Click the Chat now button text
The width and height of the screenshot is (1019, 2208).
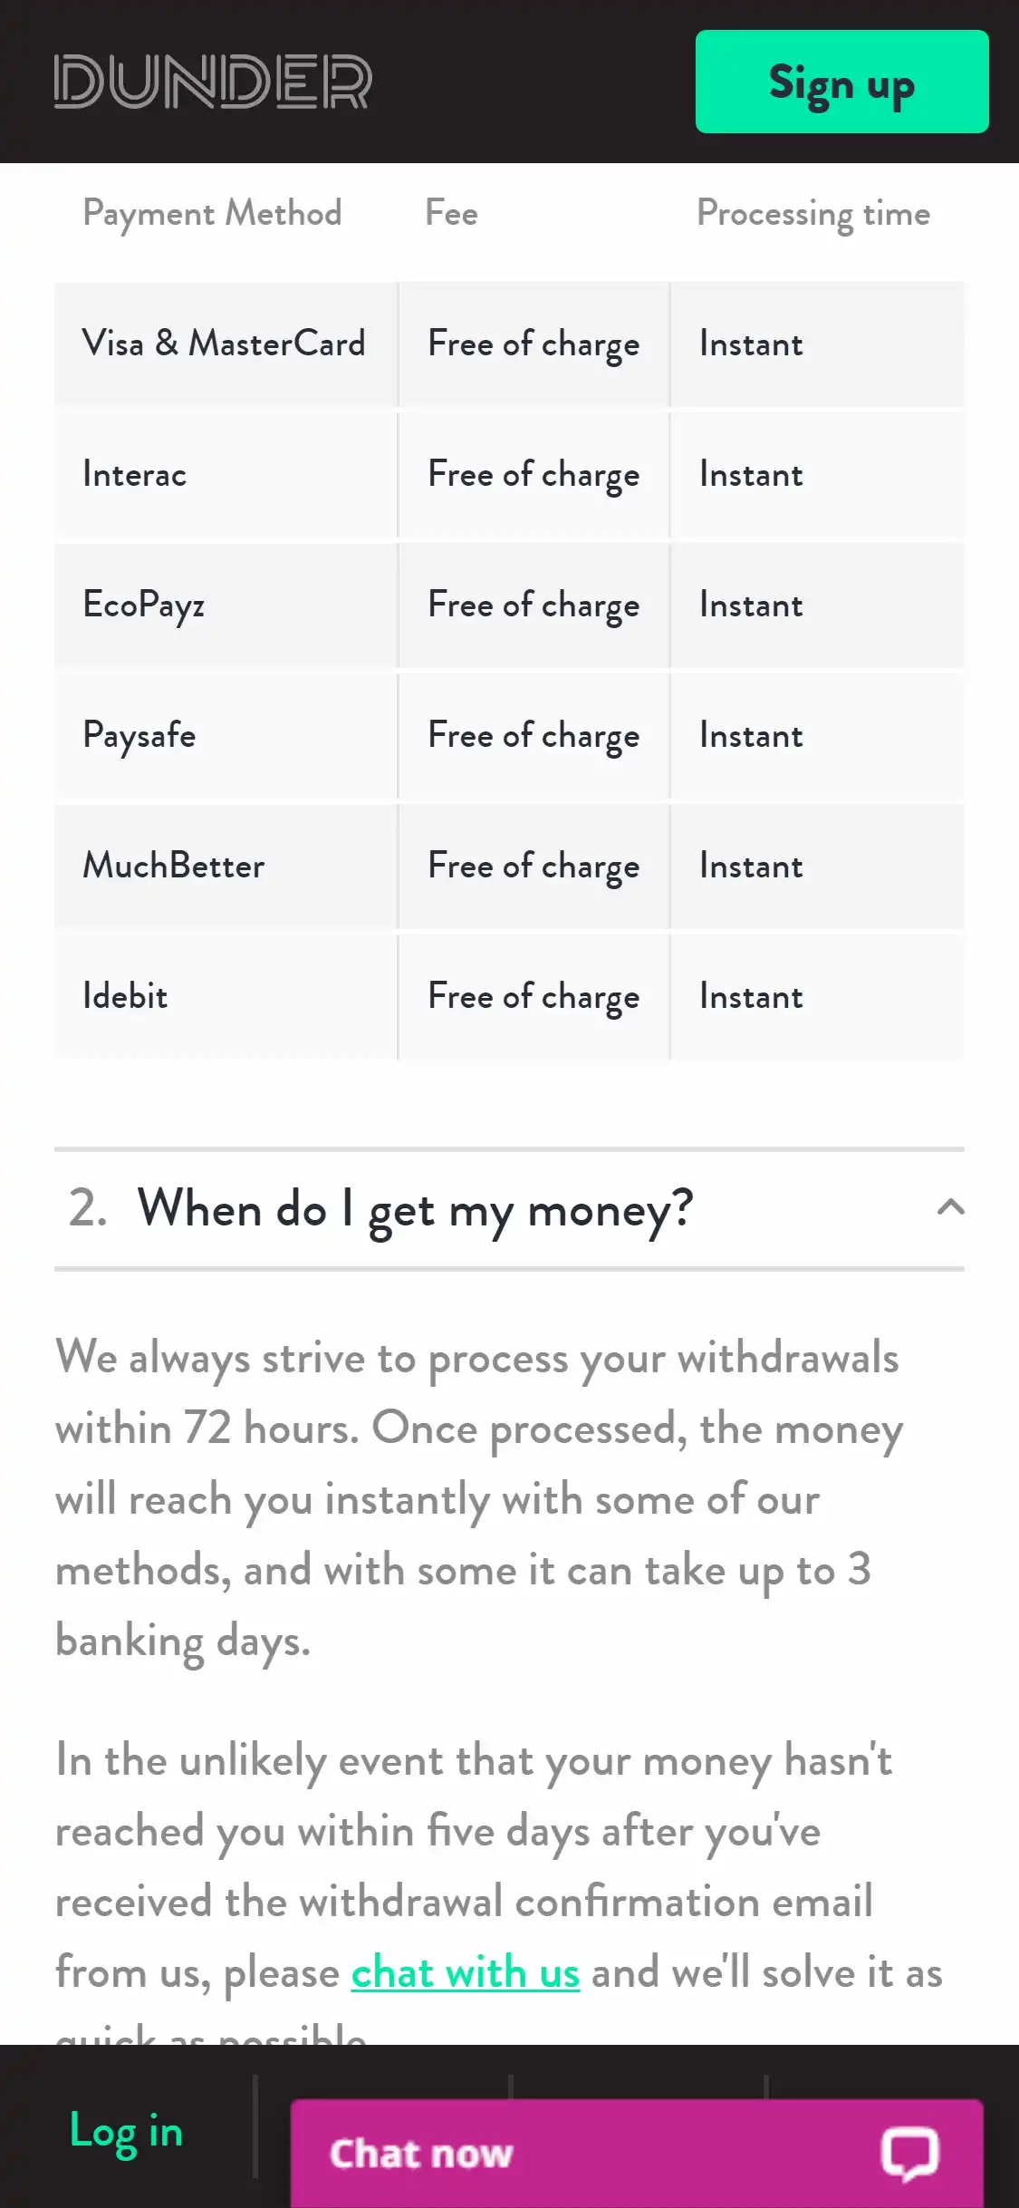(421, 2154)
